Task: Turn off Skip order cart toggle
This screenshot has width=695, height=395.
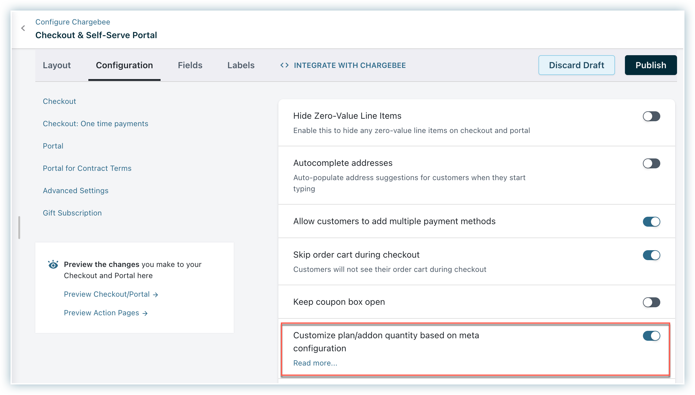Action: 651,255
